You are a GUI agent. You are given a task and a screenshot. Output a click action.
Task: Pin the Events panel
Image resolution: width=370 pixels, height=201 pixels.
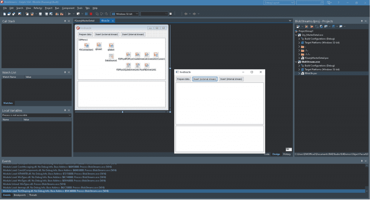362,161
